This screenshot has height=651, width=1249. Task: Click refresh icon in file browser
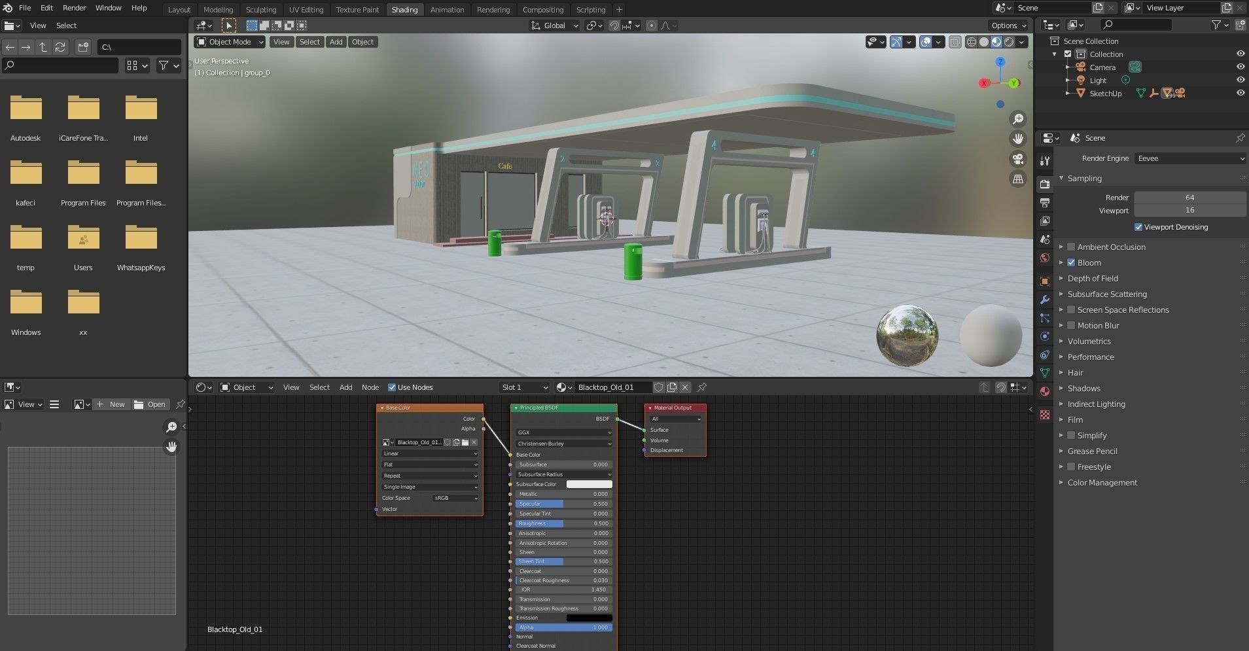(60, 47)
